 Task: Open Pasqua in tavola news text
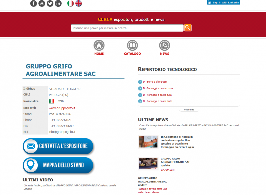(x=152, y=191)
